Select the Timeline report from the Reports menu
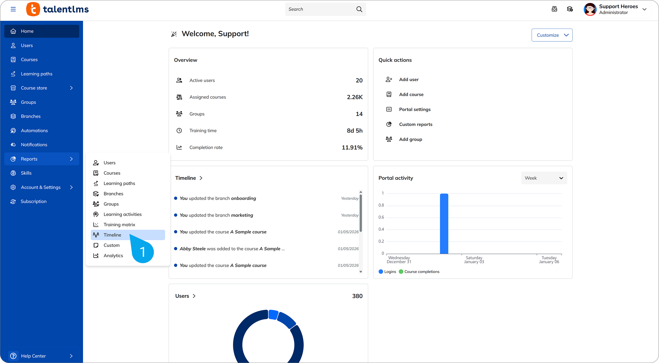659x363 pixels. click(x=112, y=235)
